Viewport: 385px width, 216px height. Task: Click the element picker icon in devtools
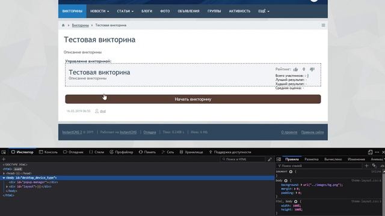coord(4,152)
